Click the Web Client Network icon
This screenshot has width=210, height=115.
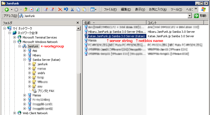coord(19,113)
